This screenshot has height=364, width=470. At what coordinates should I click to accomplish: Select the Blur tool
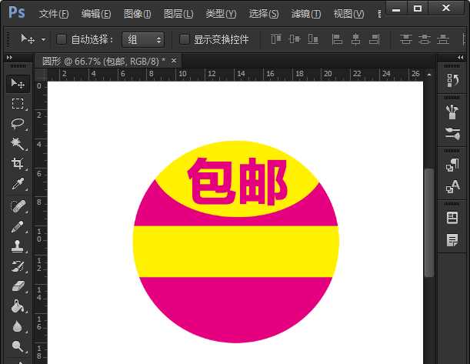[x=18, y=326]
